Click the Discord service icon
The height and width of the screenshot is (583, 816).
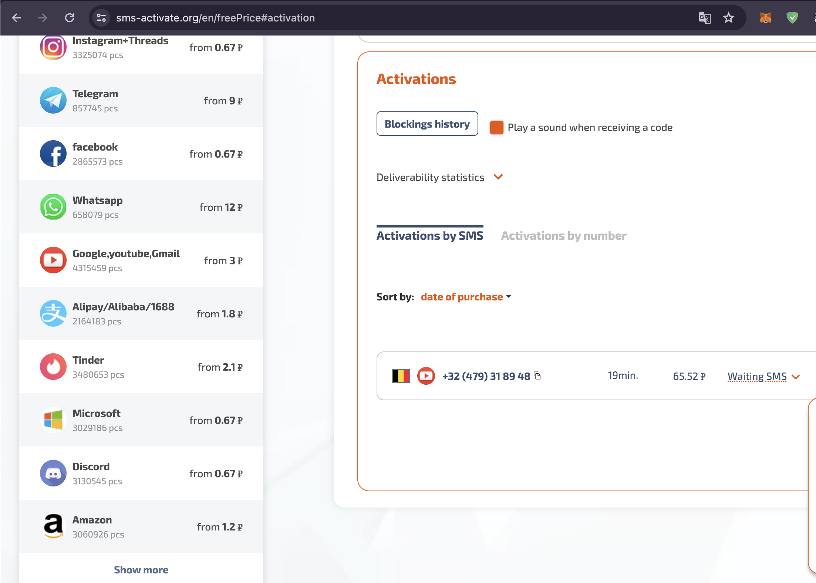(x=53, y=473)
